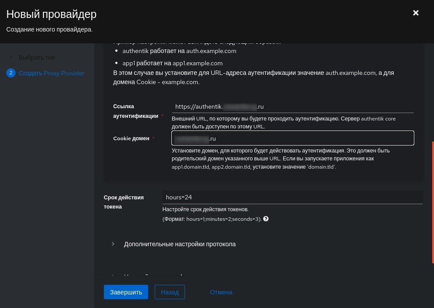Click Завершить to finish provider creation
This screenshot has height=308, width=434.
click(x=126, y=292)
